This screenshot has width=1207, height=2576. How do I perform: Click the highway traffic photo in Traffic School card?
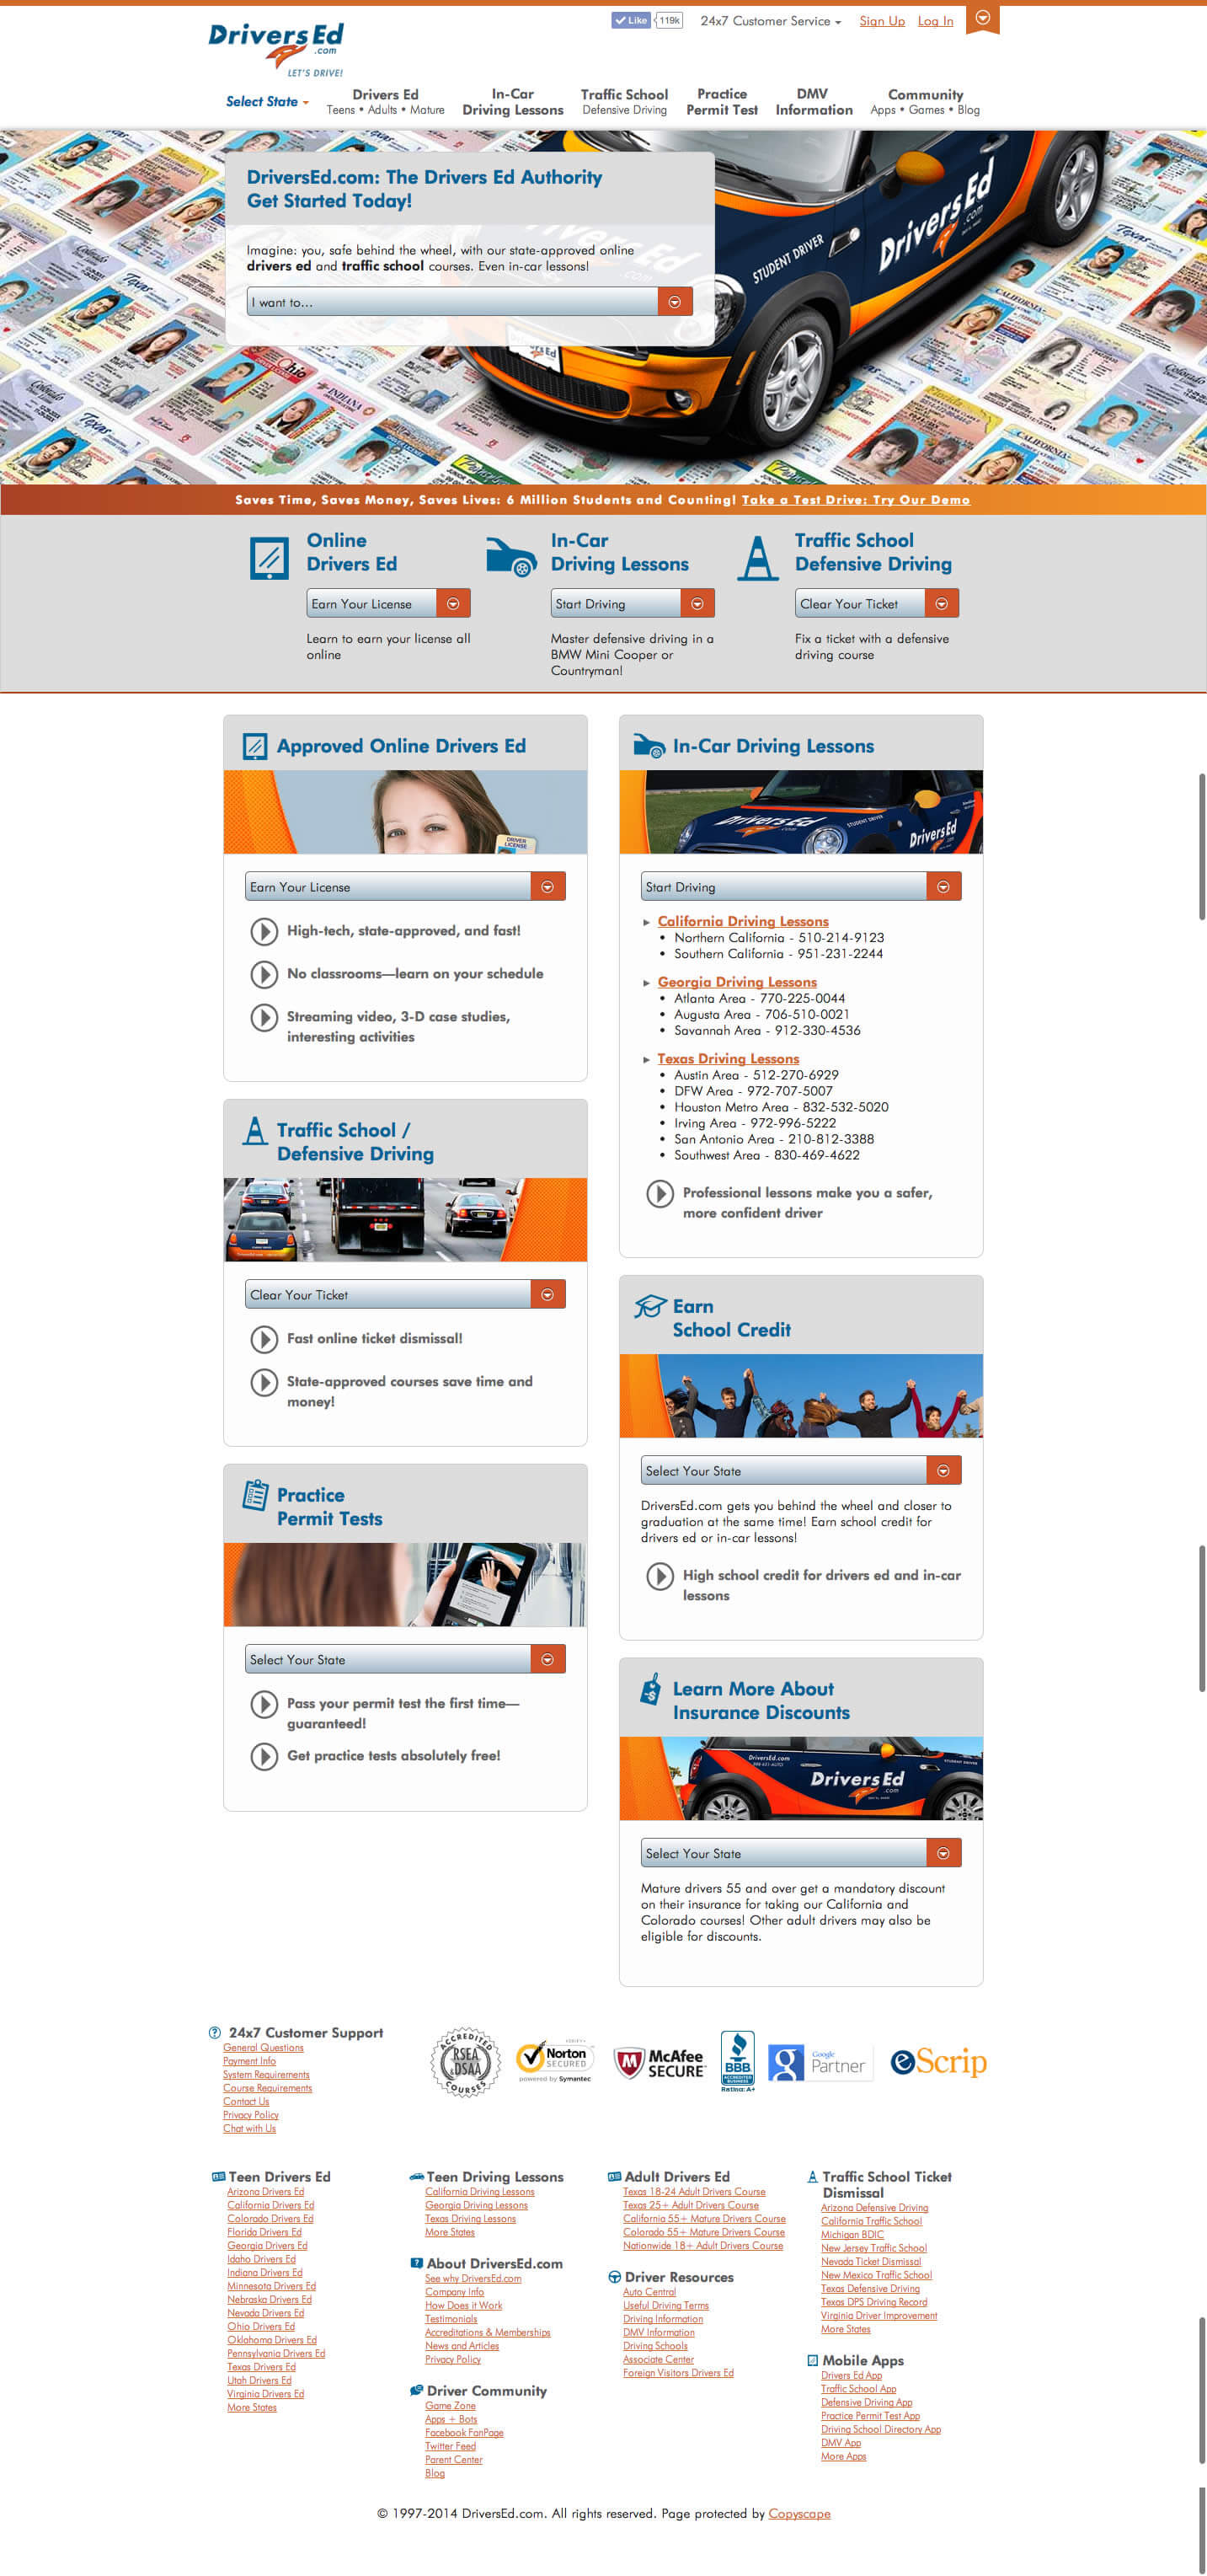pyautogui.click(x=406, y=1220)
